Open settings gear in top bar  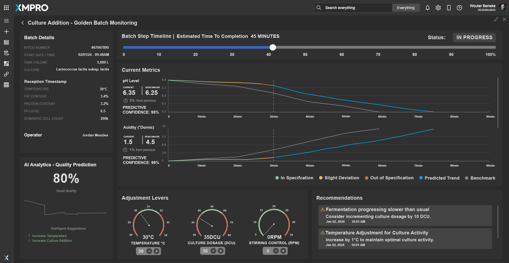(x=438, y=8)
